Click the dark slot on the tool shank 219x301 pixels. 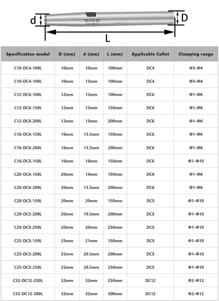tap(91, 14)
